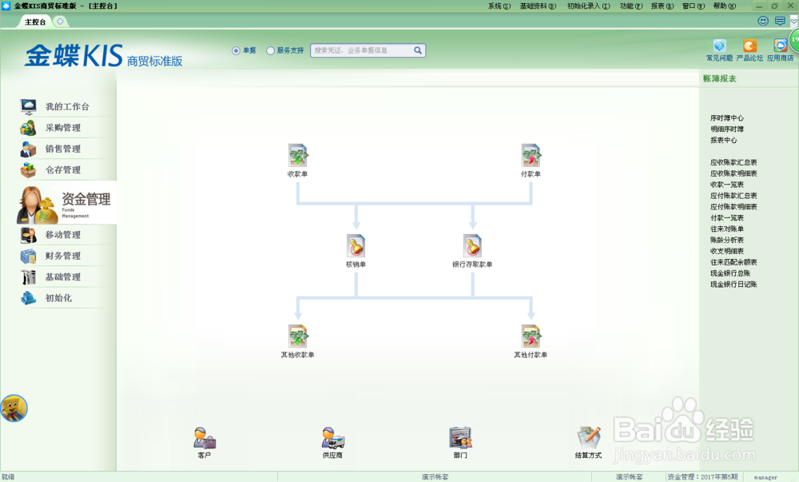Screen dimensions: 799x482
Task: Open the 基础资料 menu
Action: click(x=538, y=6)
